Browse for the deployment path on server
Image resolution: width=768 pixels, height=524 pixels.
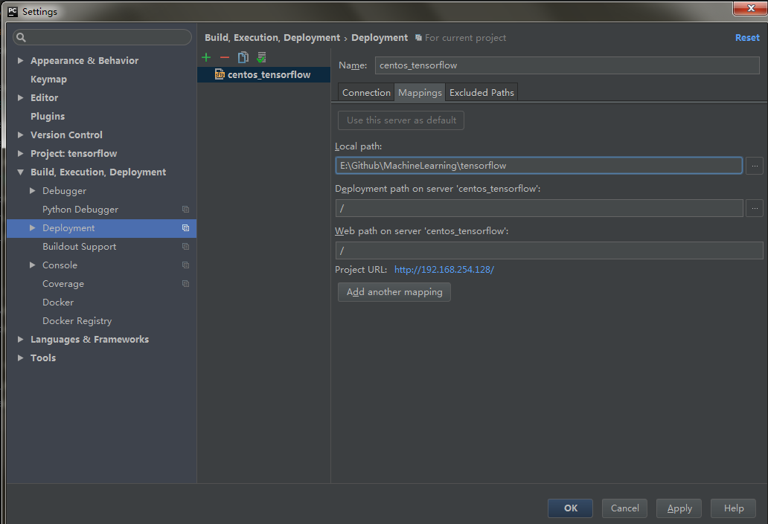click(754, 208)
